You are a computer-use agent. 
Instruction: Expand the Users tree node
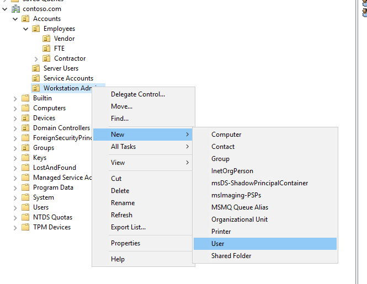click(x=15, y=208)
